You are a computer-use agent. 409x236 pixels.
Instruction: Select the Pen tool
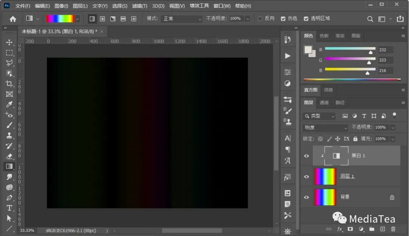pyautogui.click(x=9, y=198)
